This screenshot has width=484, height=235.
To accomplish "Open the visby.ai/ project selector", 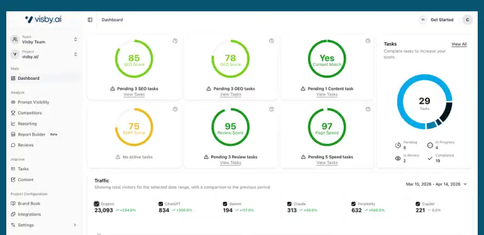I will click(44, 54).
